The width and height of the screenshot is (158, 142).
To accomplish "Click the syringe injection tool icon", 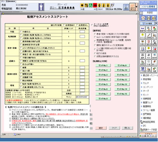I will 149,36.
